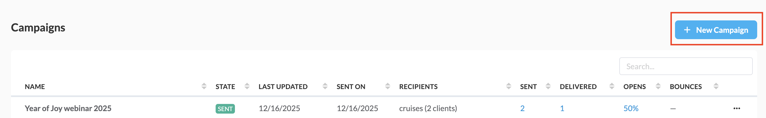Sort by Delivered column arrows

[612, 86]
